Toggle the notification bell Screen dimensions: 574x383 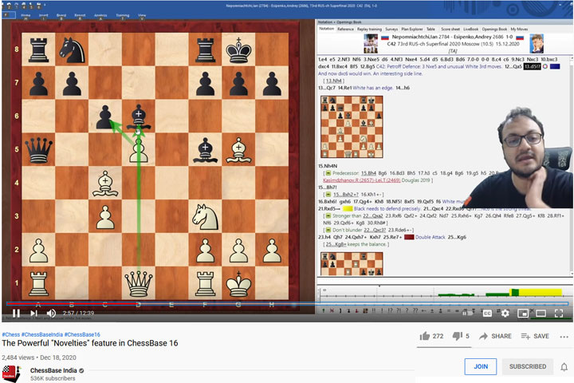(x=564, y=367)
